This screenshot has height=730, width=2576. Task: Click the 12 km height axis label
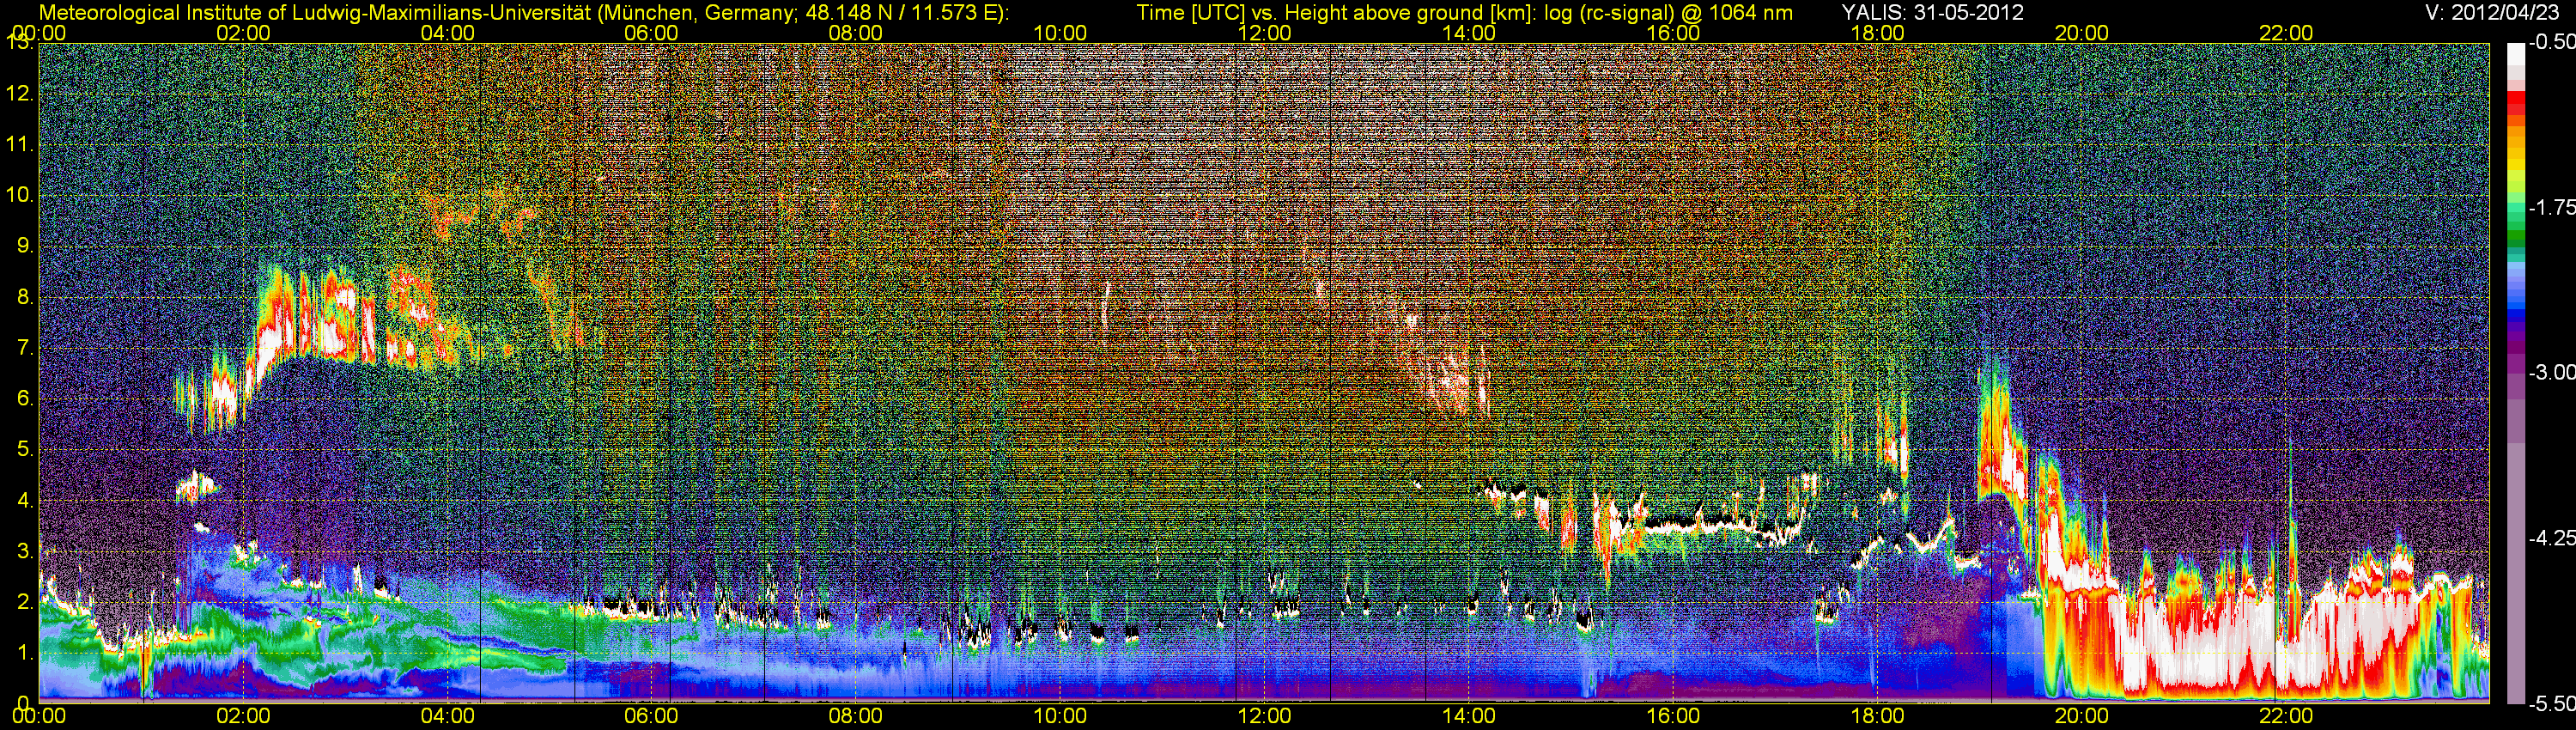click(19, 93)
